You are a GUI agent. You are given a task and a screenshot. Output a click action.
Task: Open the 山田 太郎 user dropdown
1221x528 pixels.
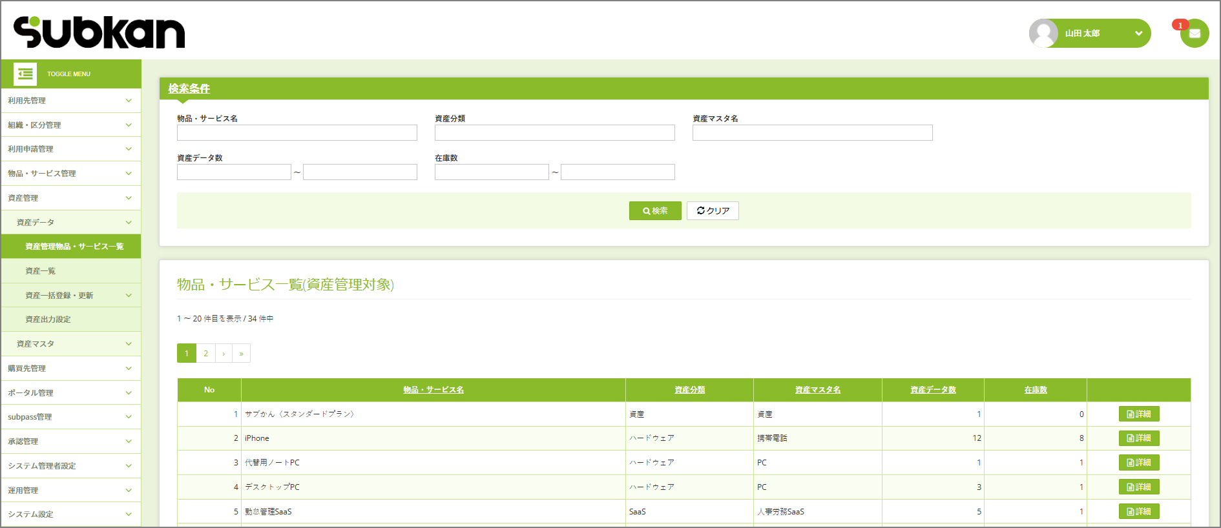1090,34
